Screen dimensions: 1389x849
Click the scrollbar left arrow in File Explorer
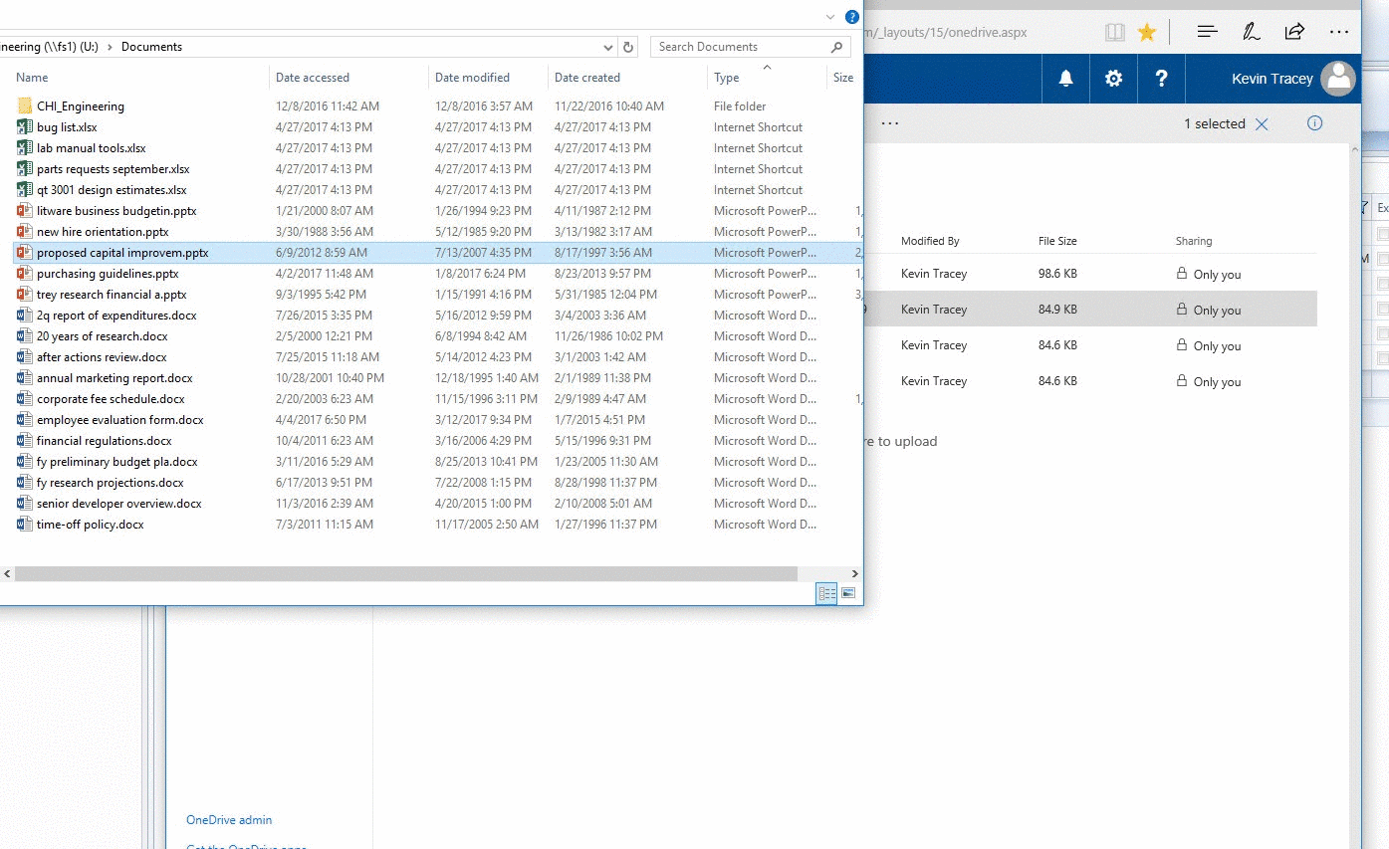coord(7,574)
